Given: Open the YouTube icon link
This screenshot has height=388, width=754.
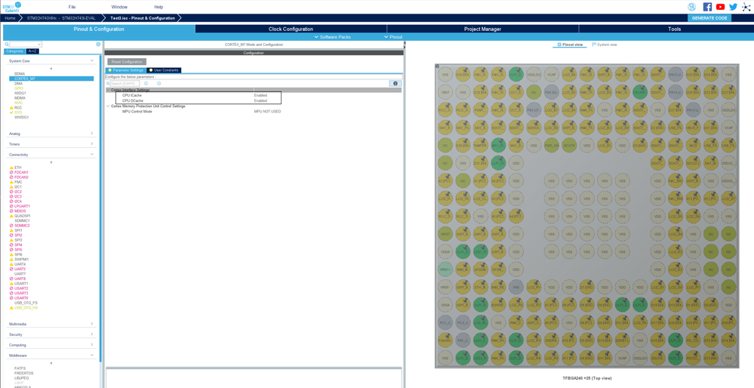Looking at the screenshot, I should click(720, 7).
